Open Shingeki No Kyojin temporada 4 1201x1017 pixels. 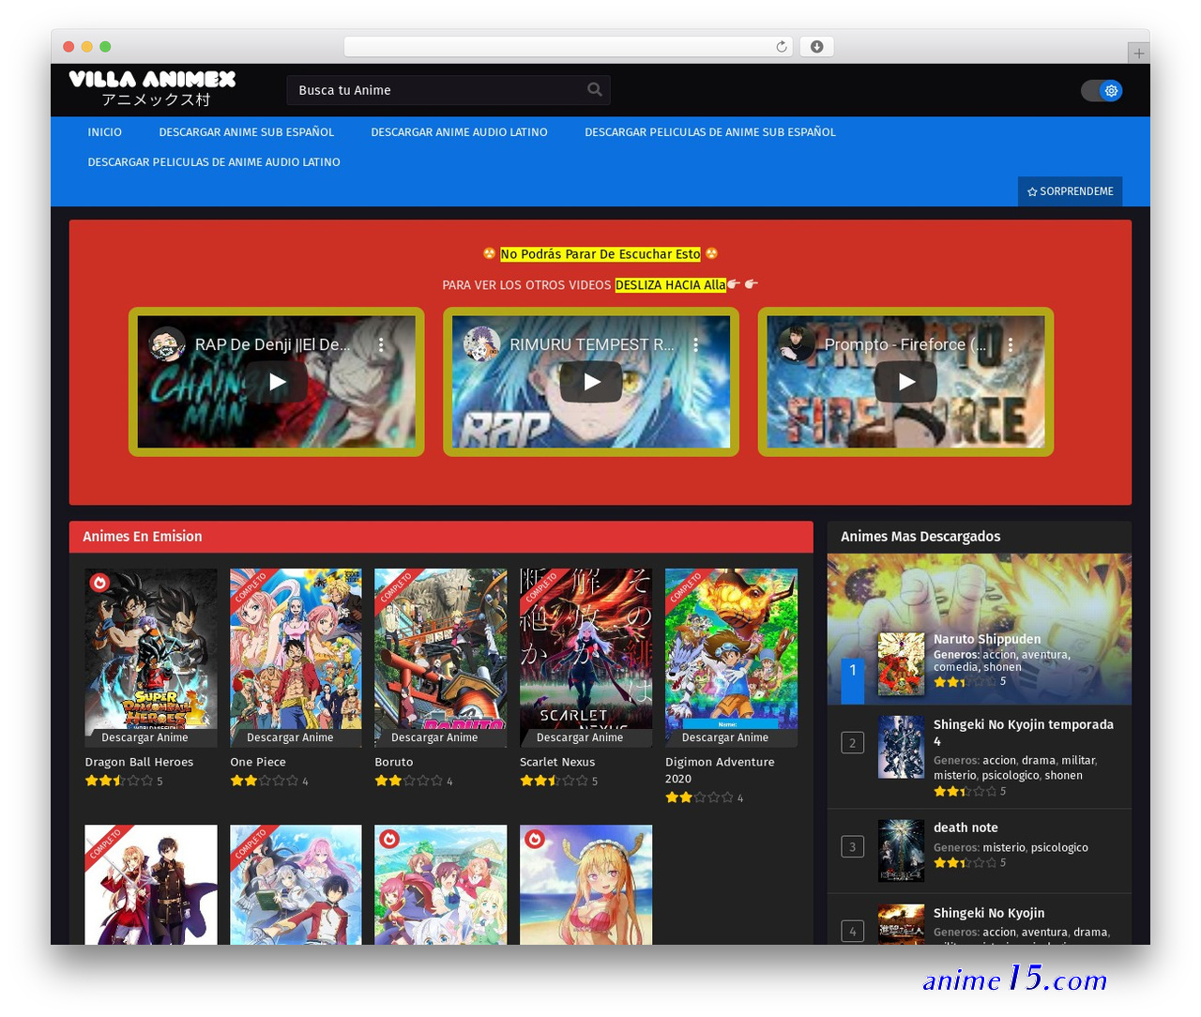(1024, 733)
